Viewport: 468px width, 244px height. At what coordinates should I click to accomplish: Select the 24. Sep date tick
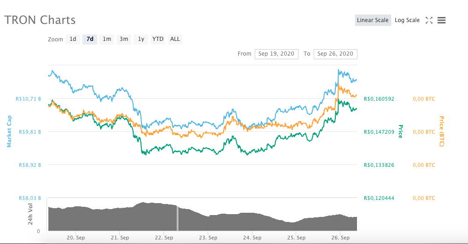point(252,238)
